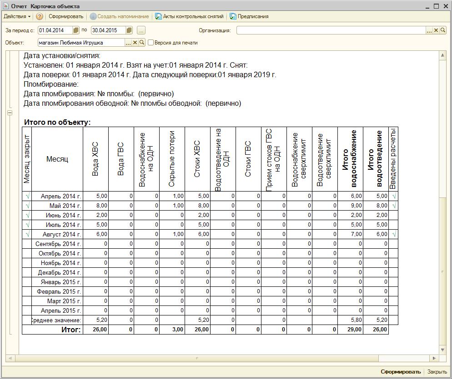Select the Апрель 2015 г. month cell
The width and height of the screenshot is (452, 379).
pos(57,310)
